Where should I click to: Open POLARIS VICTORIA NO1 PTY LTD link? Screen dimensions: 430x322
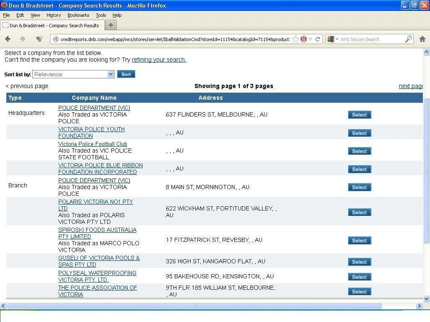click(x=95, y=205)
